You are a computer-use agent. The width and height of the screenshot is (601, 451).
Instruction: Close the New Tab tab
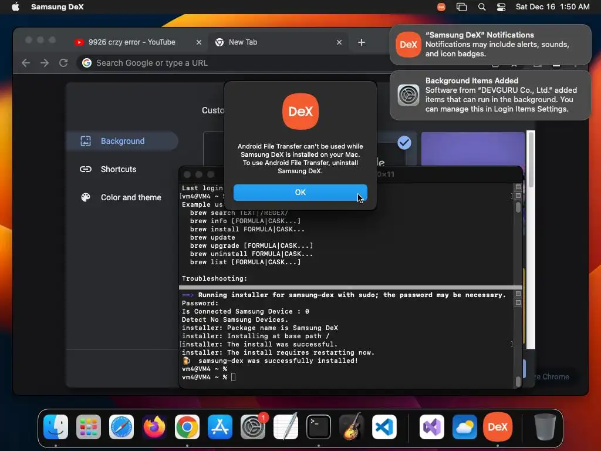pyautogui.click(x=339, y=42)
